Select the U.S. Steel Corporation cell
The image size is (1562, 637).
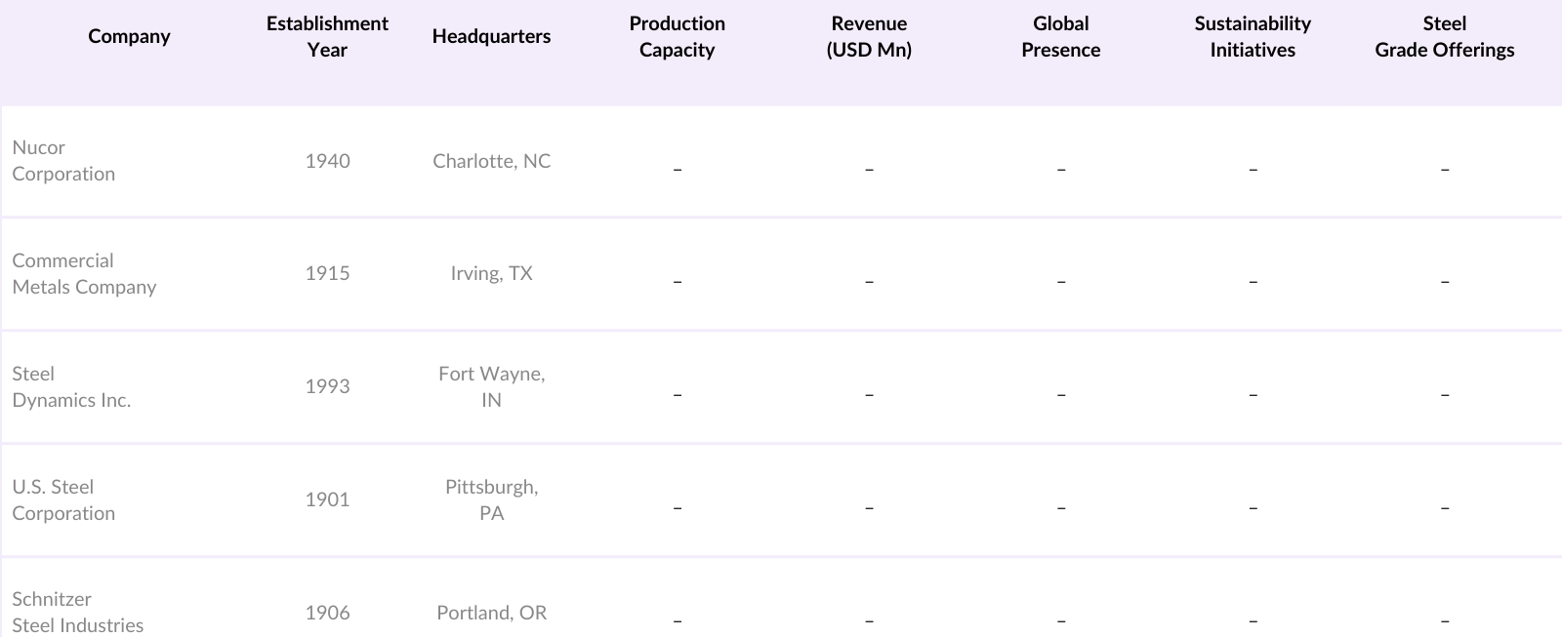point(63,500)
